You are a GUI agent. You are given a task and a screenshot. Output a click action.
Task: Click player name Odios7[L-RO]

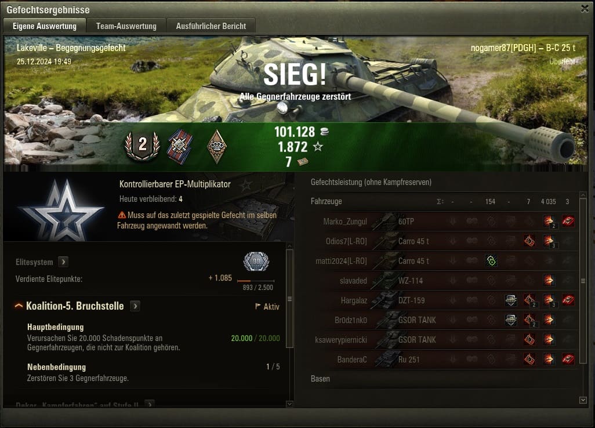click(346, 241)
